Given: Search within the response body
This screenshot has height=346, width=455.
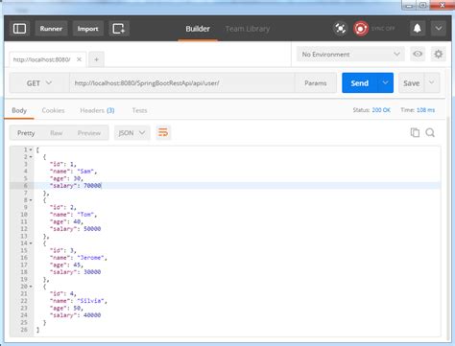Looking at the screenshot, I should (x=430, y=132).
